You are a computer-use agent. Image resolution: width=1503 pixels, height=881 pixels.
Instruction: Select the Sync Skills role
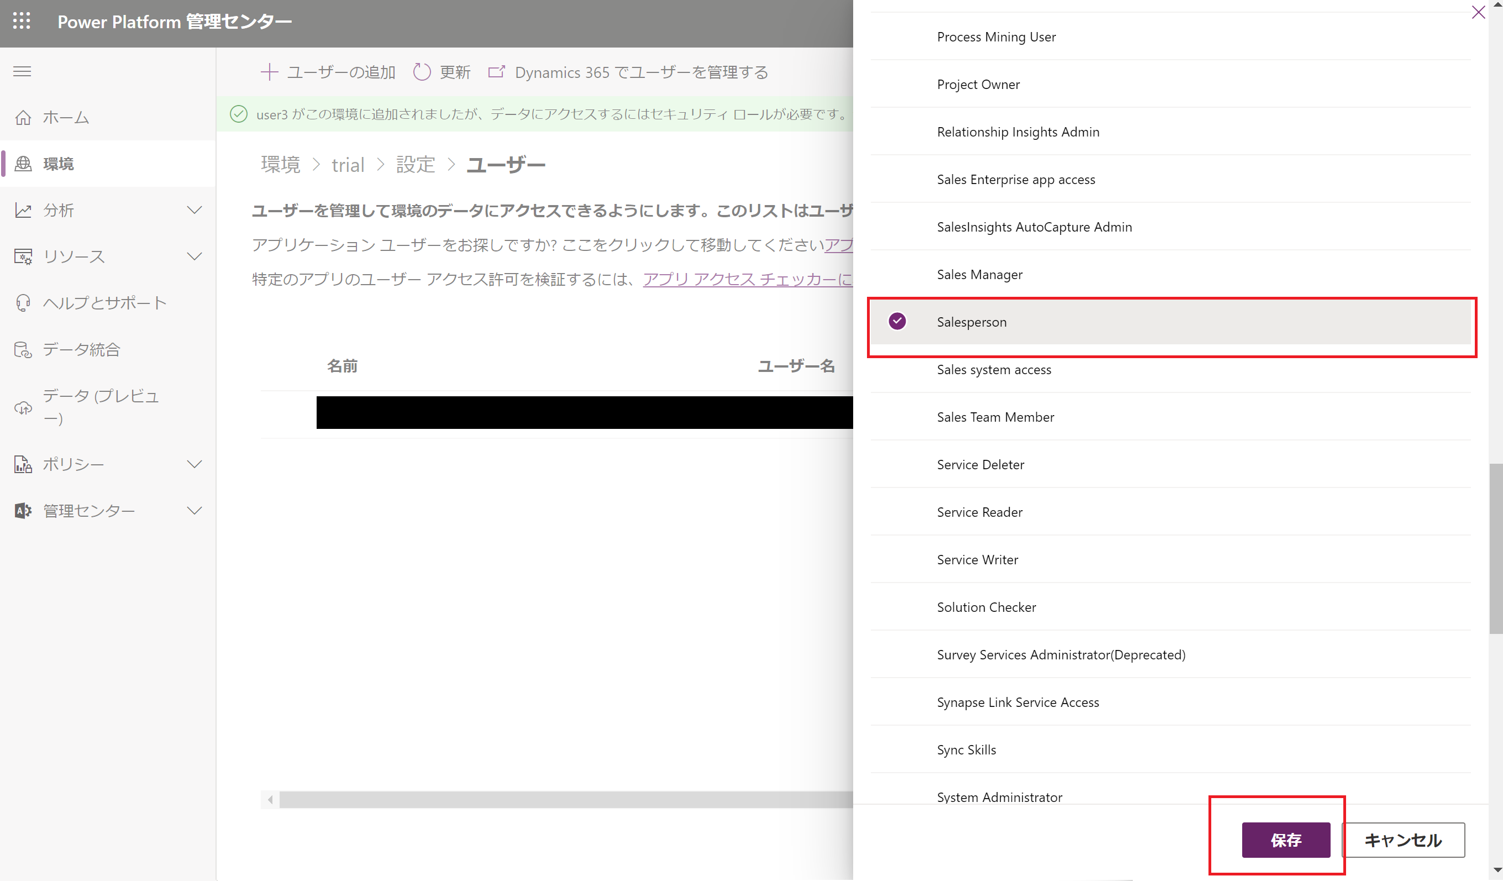tap(1170, 750)
